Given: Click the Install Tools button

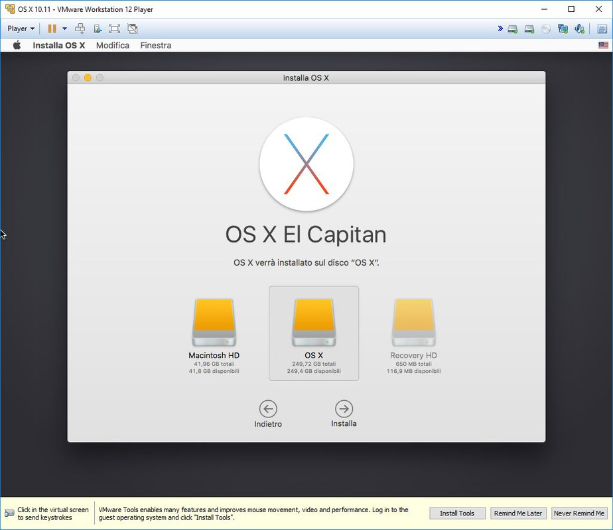Looking at the screenshot, I should click(457, 513).
